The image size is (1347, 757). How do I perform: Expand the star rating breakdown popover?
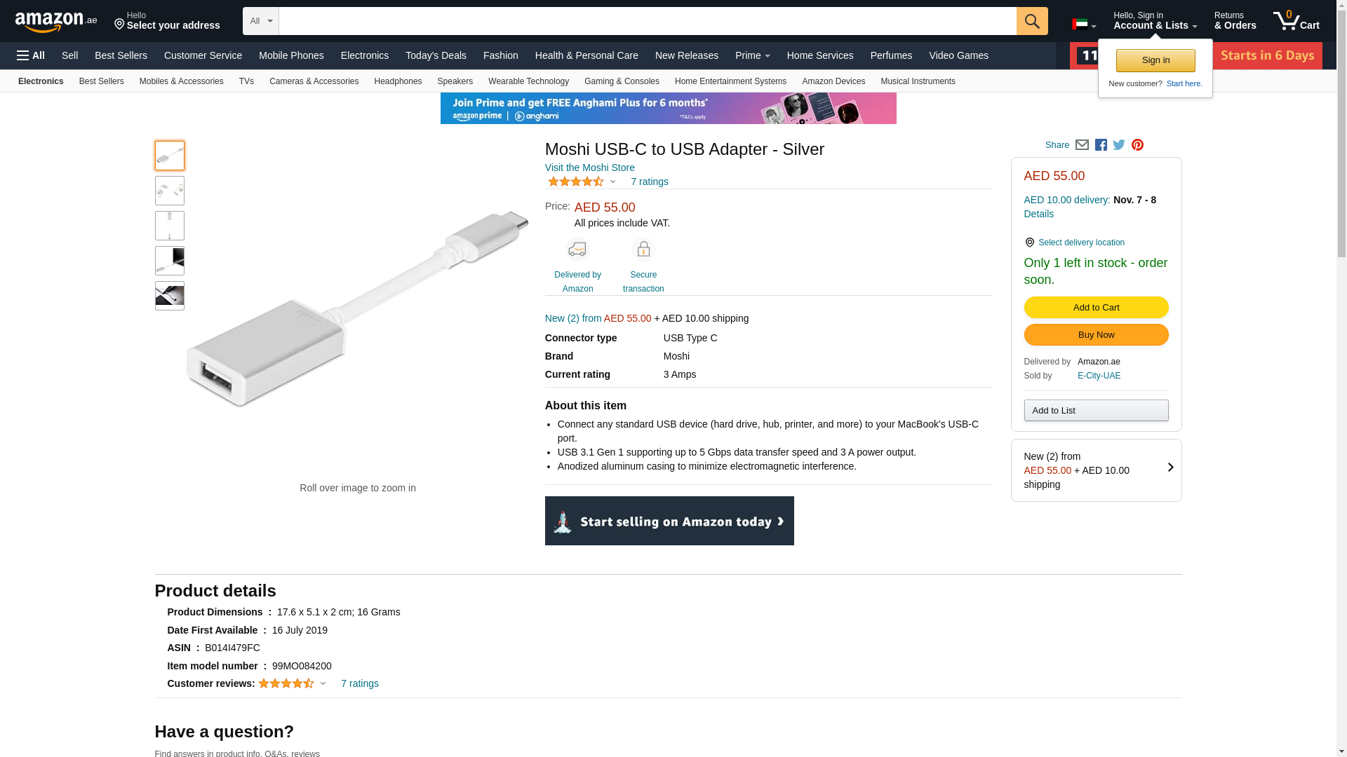(612, 182)
